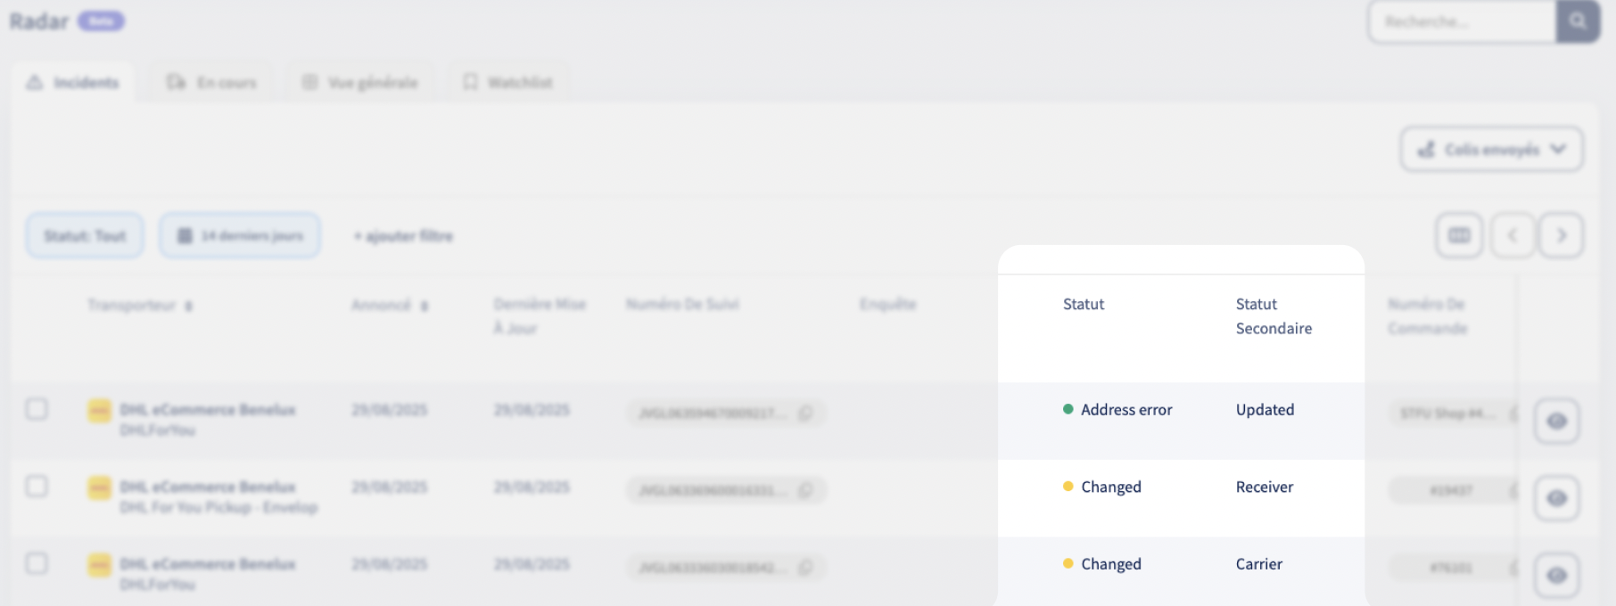This screenshot has width=1616, height=606.
Task: Click the Numéro De Commande column header
Action: tap(1427, 316)
